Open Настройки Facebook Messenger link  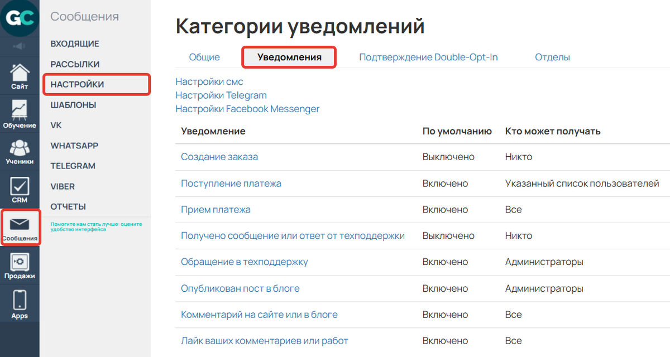coord(247,109)
